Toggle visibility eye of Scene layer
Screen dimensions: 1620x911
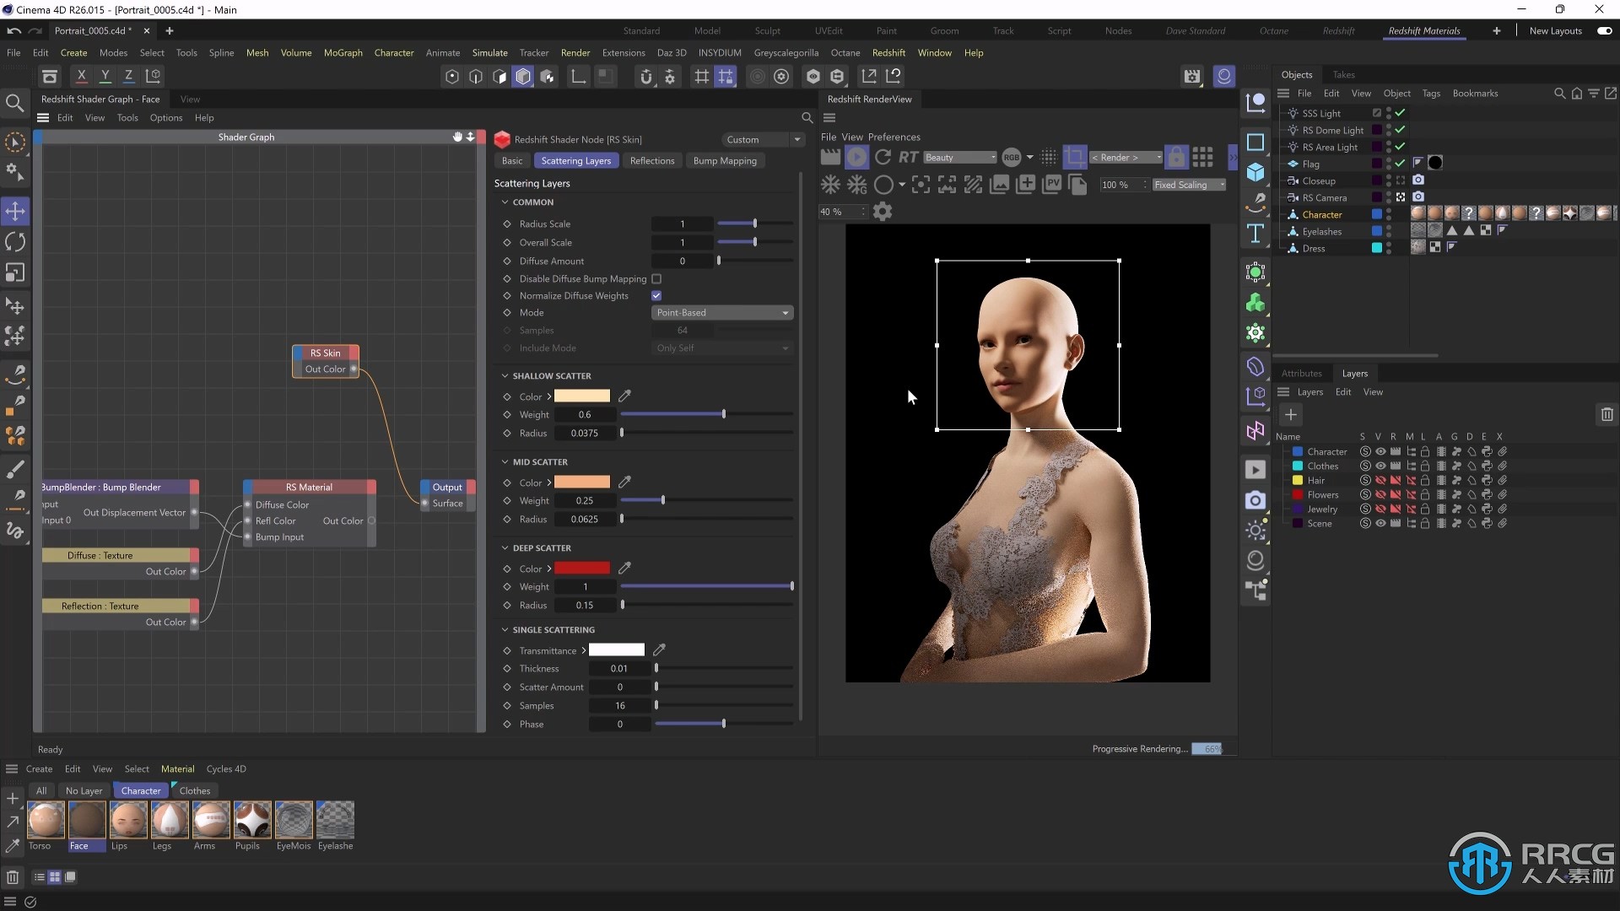[x=1380, y=524]
